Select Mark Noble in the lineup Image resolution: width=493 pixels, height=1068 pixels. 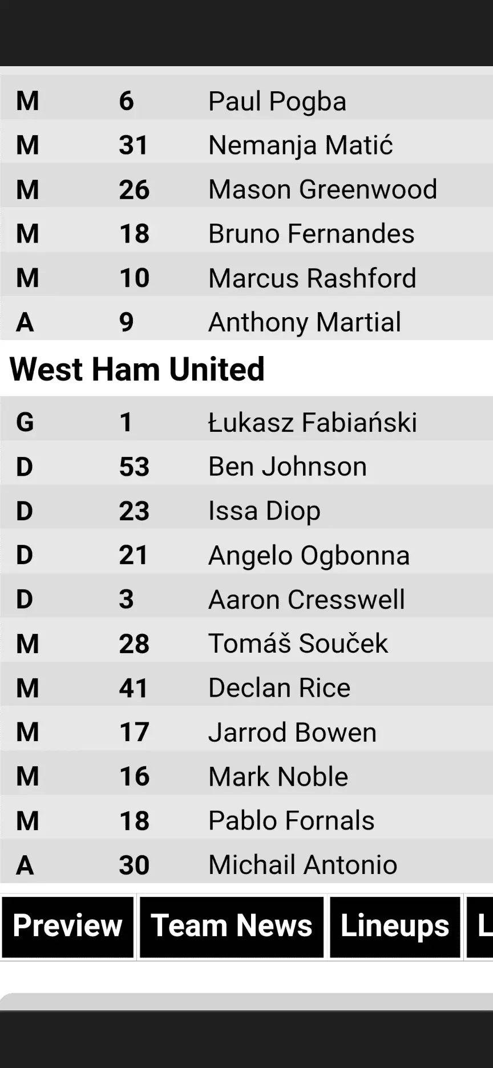tap(278, 776)
